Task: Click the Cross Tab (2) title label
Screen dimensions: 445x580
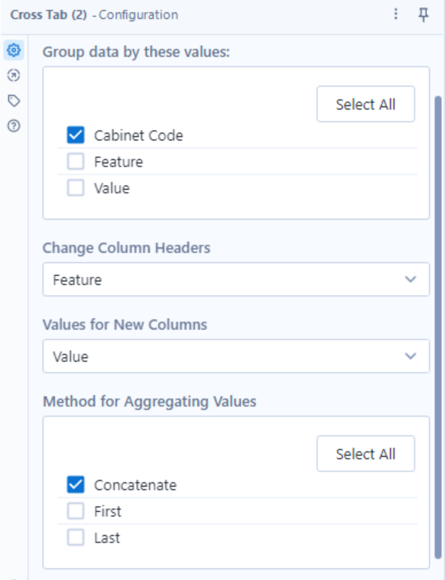Action: pos(48,15)
